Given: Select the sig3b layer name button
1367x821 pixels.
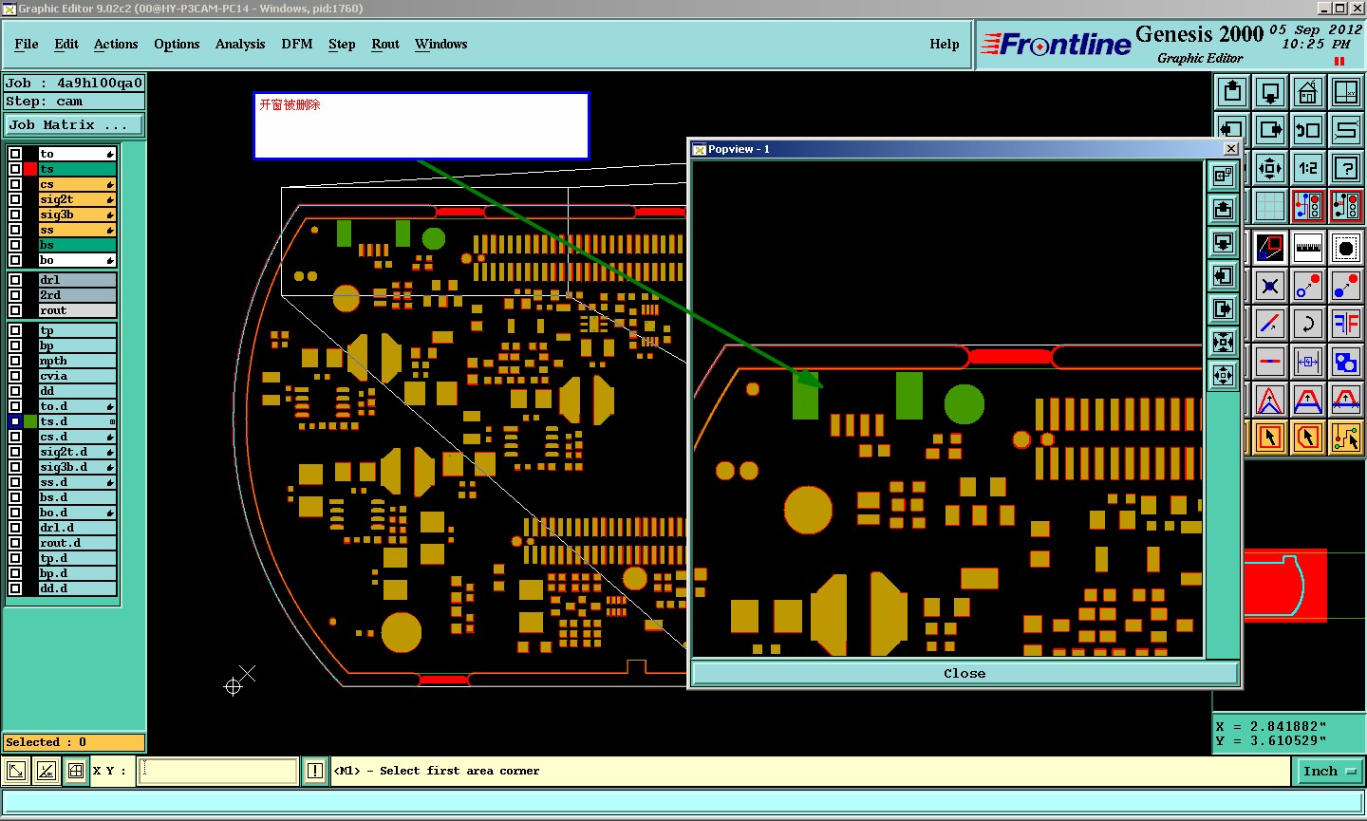Looking at the screenshot, I should (77, 215).
